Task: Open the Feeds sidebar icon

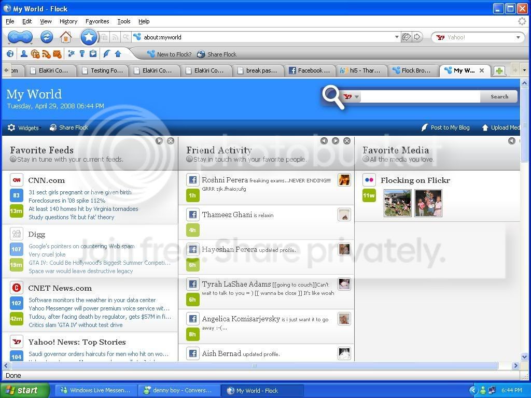Action: point(46,54)
